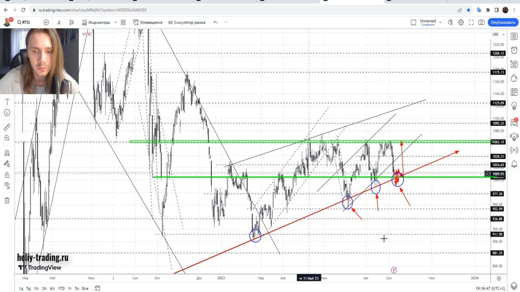Click the trash bin to remove drawings
Image resolution: width=520 pixels, height=292 pixels.
point(7,200)
